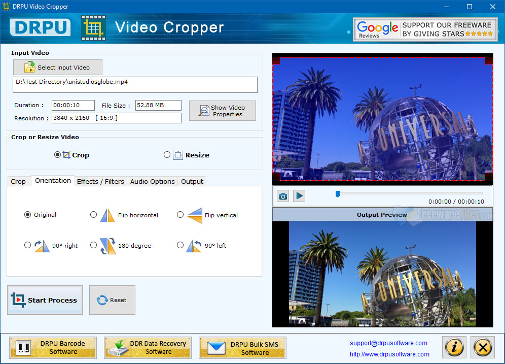Select the Flip horizontal radio button
Viewport: 505px width, 364px height.
[93, 214]
